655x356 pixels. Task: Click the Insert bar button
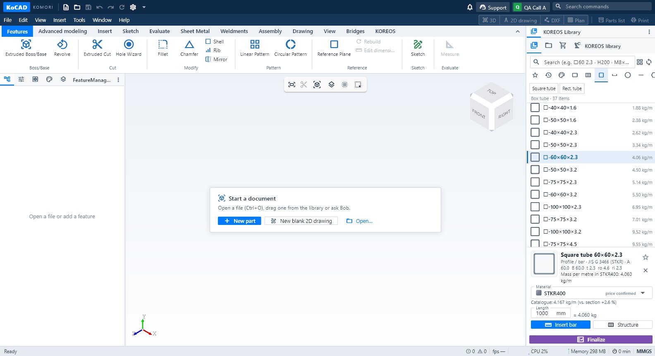[561, 325]
